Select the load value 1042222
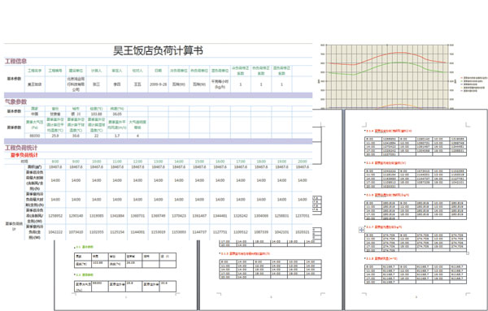This screenshot has width=488, height=311. [55, 231]
